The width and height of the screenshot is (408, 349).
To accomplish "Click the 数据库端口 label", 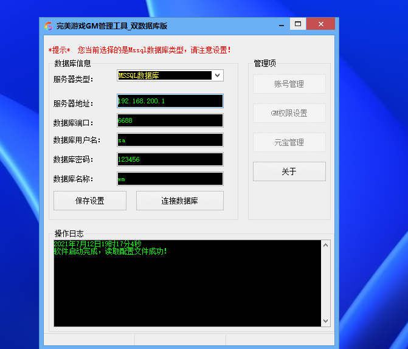I will tap(73, 123).
